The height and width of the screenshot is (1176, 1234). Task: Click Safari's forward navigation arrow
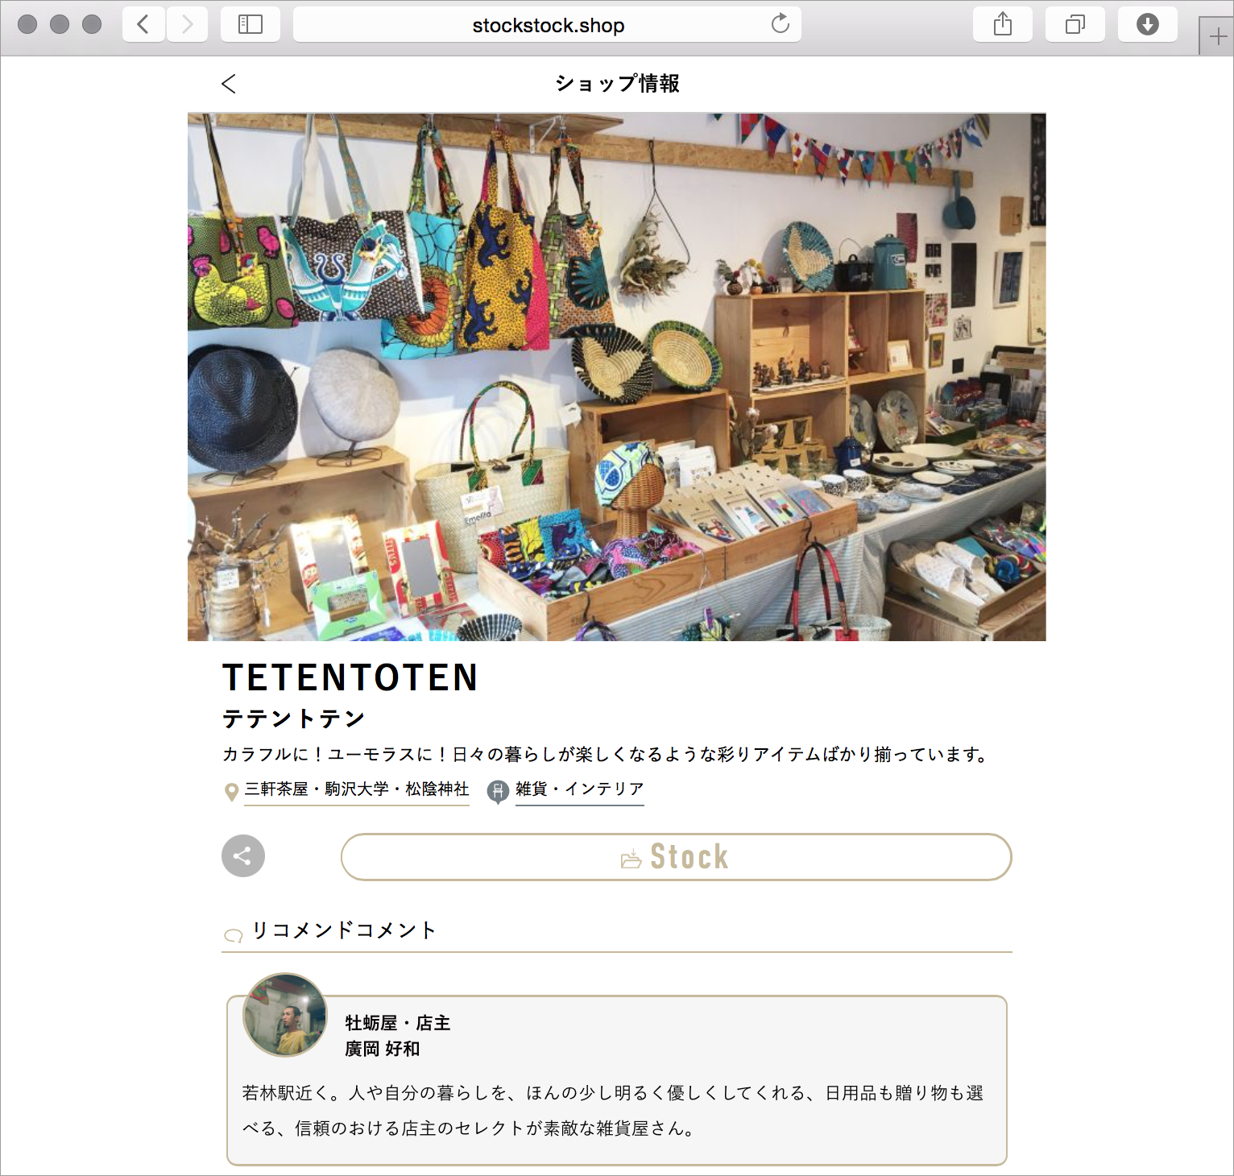click(x=188, y=24)
